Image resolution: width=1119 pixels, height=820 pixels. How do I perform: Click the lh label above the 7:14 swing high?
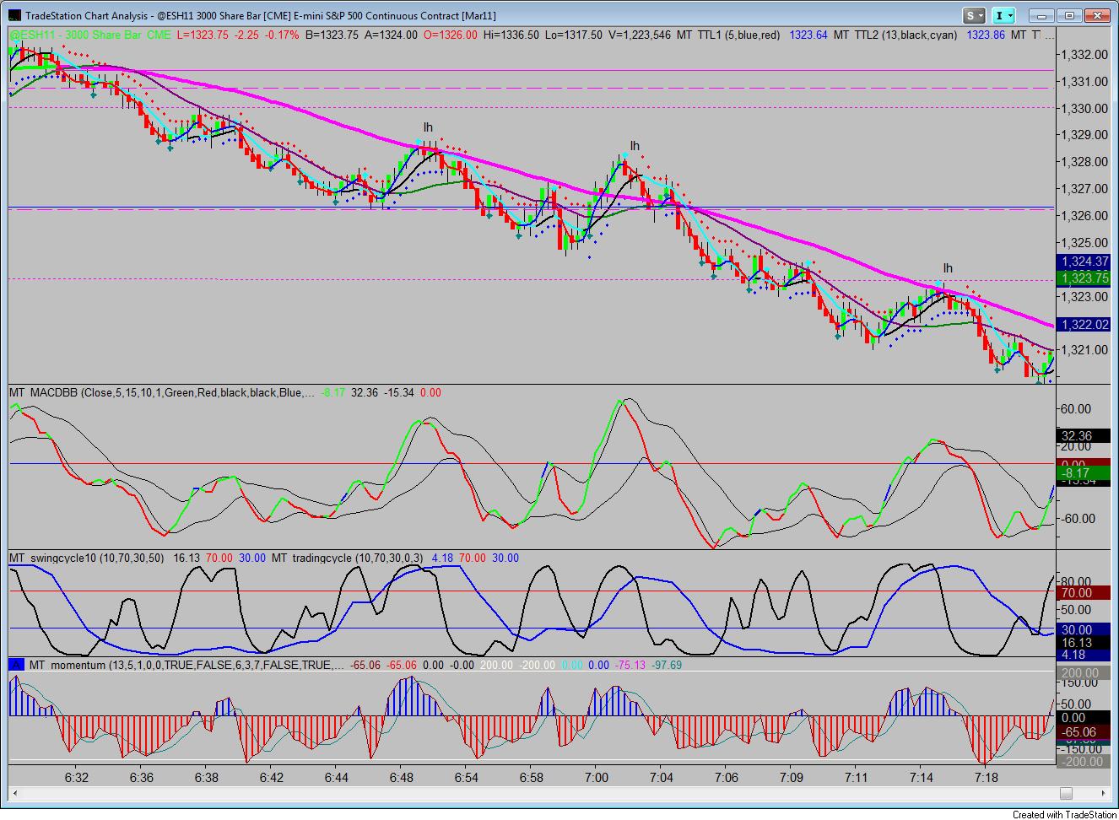(948, 268)
